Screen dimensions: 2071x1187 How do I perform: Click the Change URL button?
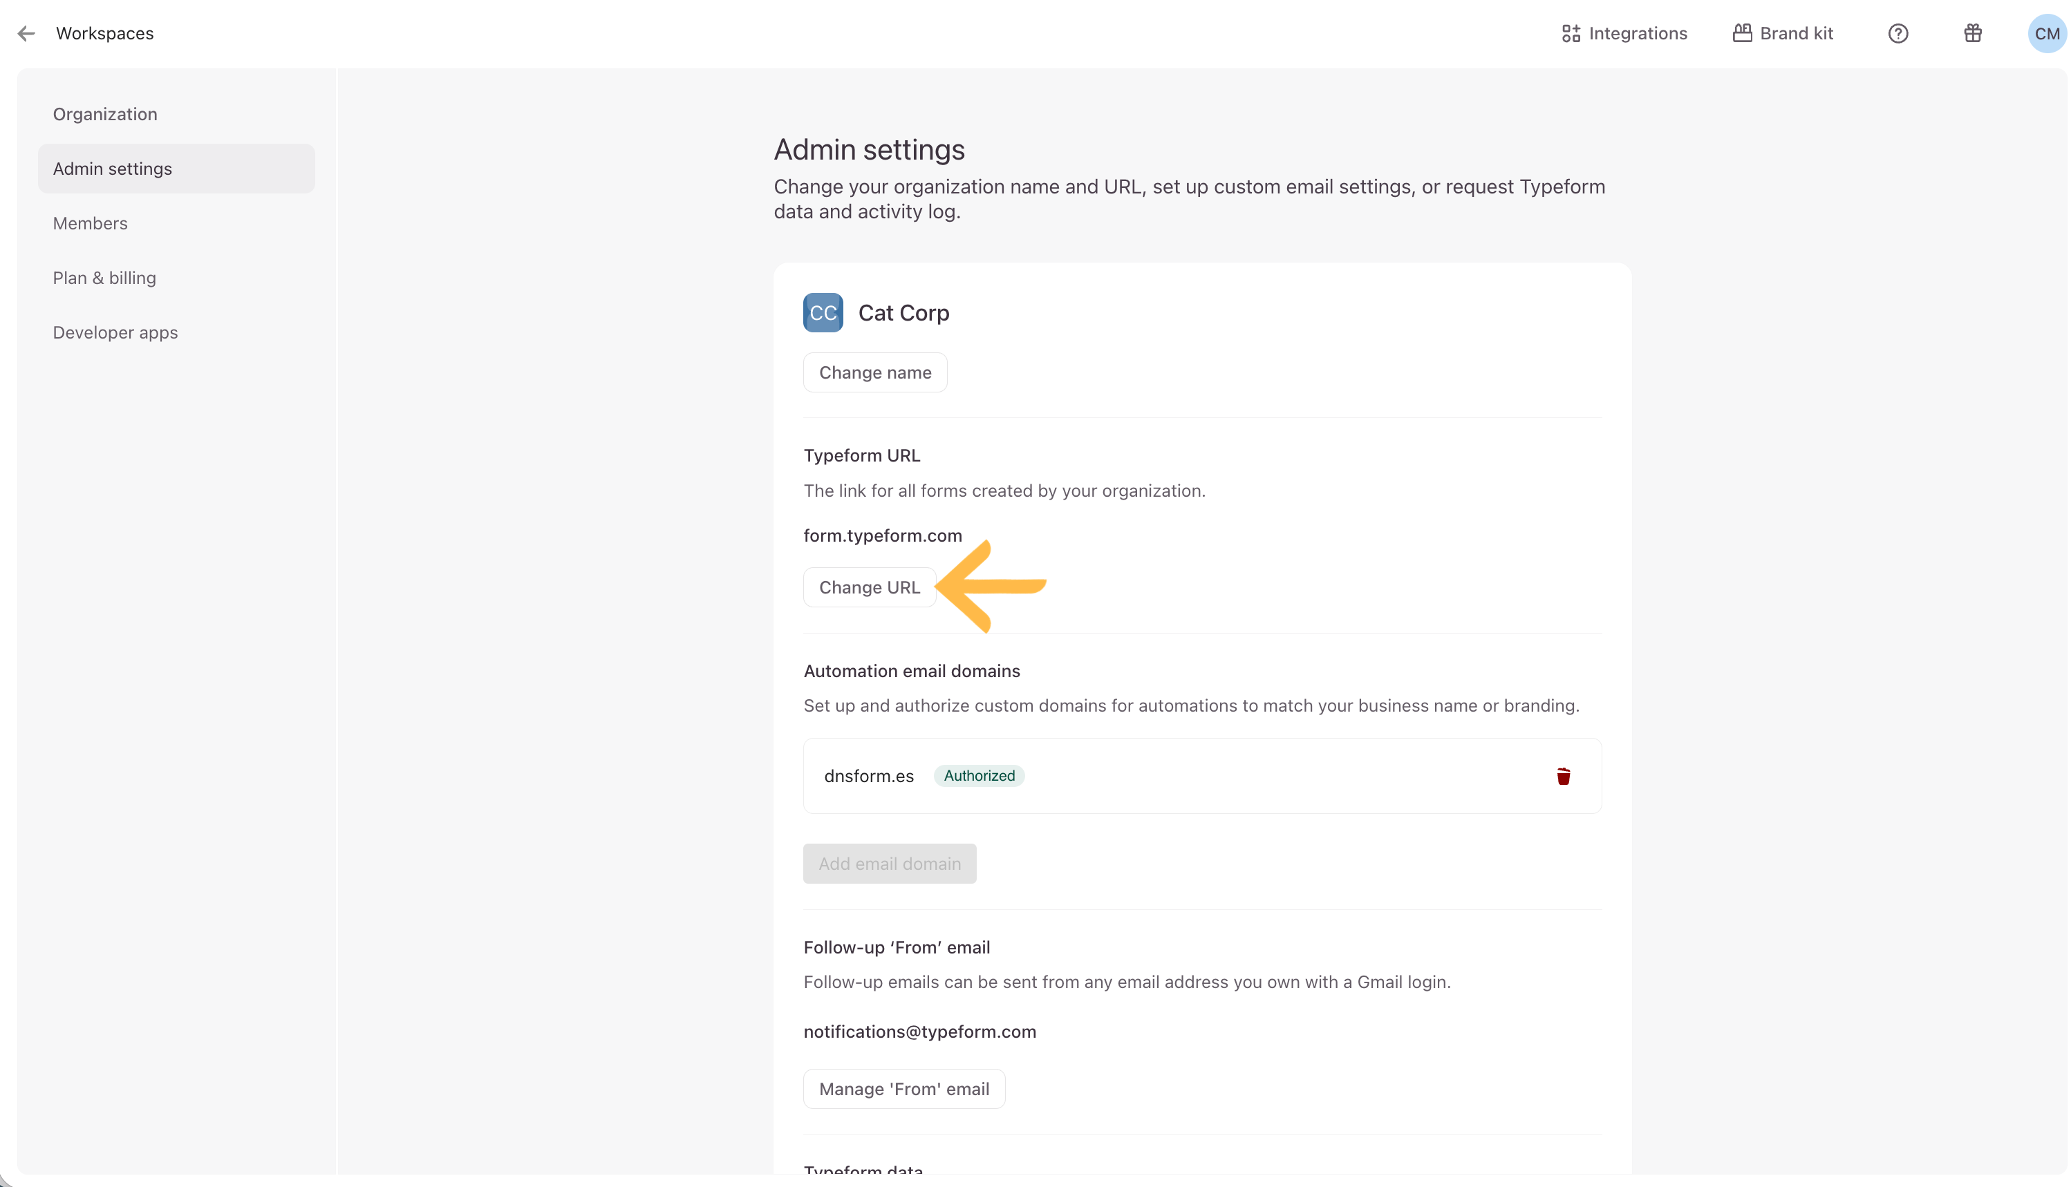tap(869, 588)
